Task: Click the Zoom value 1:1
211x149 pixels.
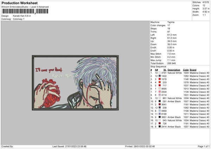Action: coord(204,15)
